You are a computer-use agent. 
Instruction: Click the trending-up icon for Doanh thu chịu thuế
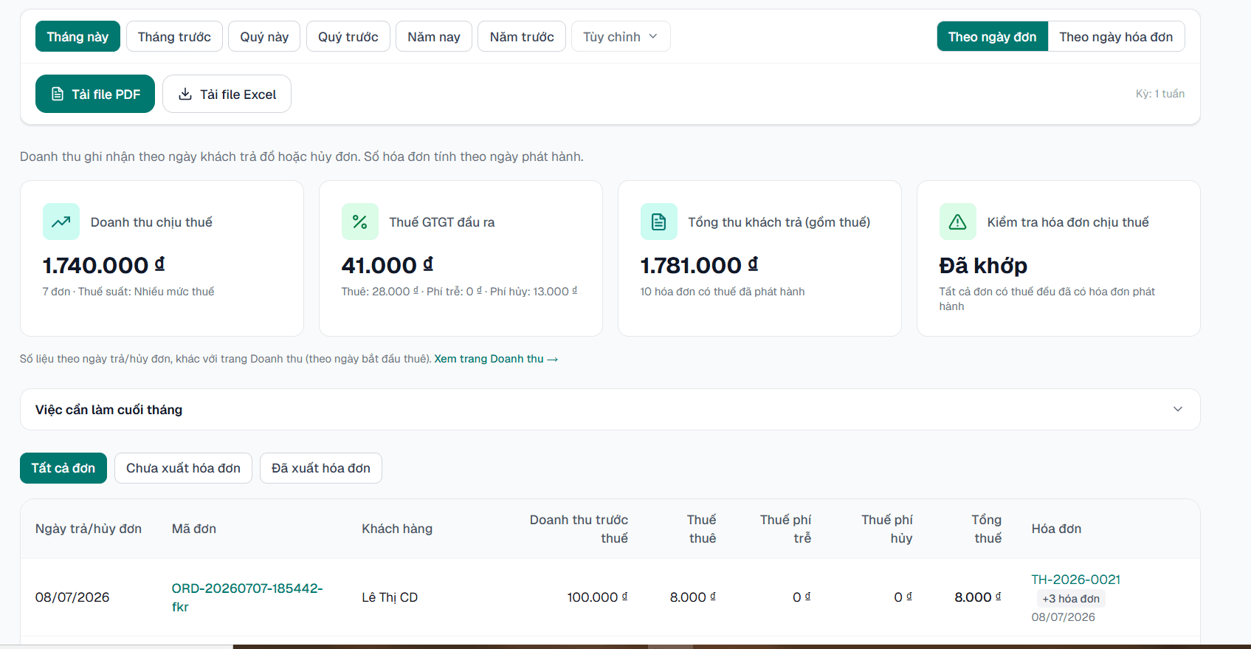(61, 222)
